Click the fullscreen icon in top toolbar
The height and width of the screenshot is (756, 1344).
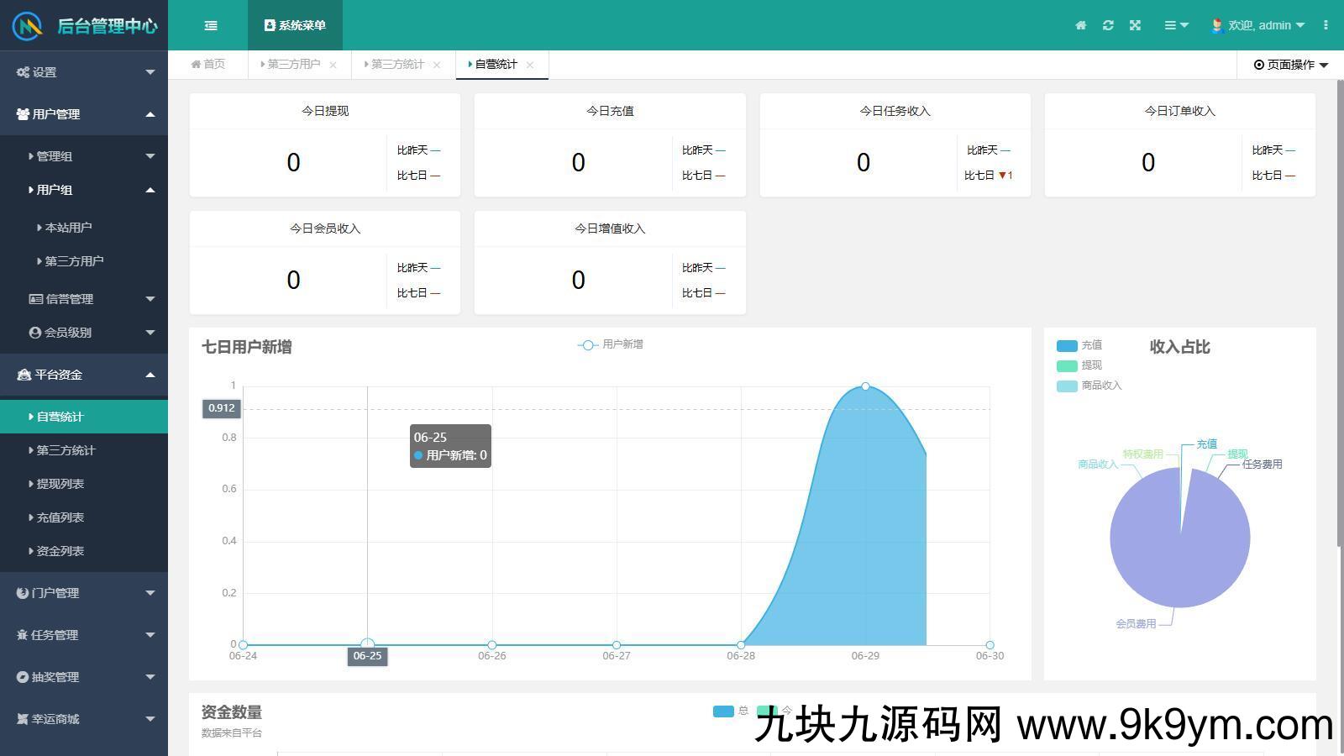click(1135, 25)
